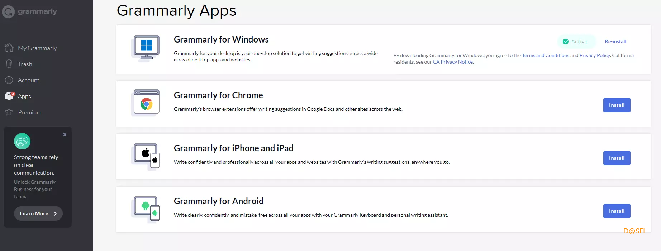The image size is (661, 251).
Task: Click the green teams icon in promo card
Action: pos(22,141)
